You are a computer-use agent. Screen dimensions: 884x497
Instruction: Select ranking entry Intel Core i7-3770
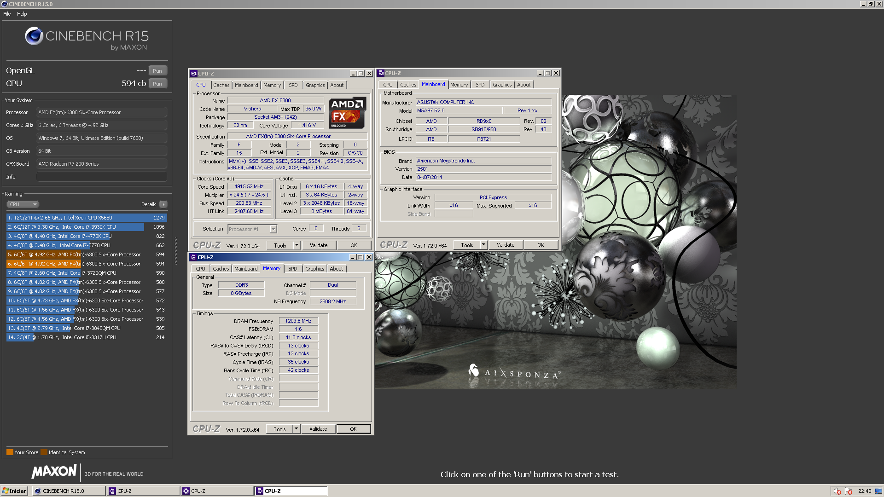pyautogui.click(x=87, y=245)
